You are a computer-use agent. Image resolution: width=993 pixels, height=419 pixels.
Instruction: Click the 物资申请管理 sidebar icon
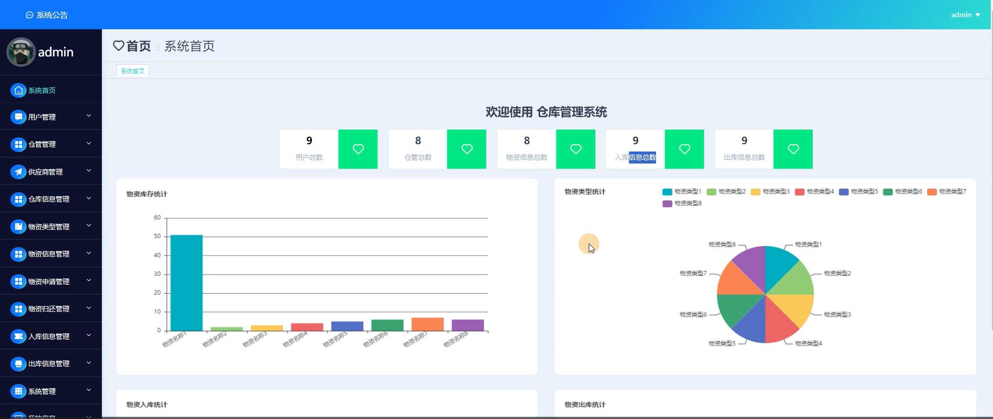tap(18, 282)
